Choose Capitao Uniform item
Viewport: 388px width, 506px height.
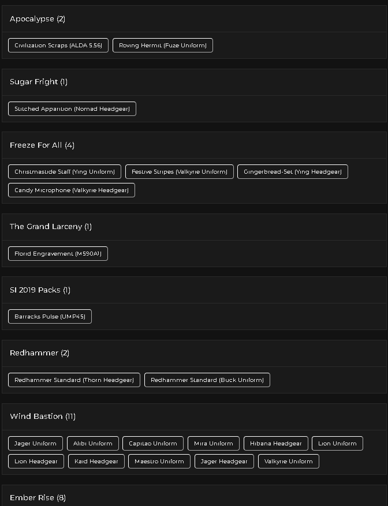coord(153,443)
